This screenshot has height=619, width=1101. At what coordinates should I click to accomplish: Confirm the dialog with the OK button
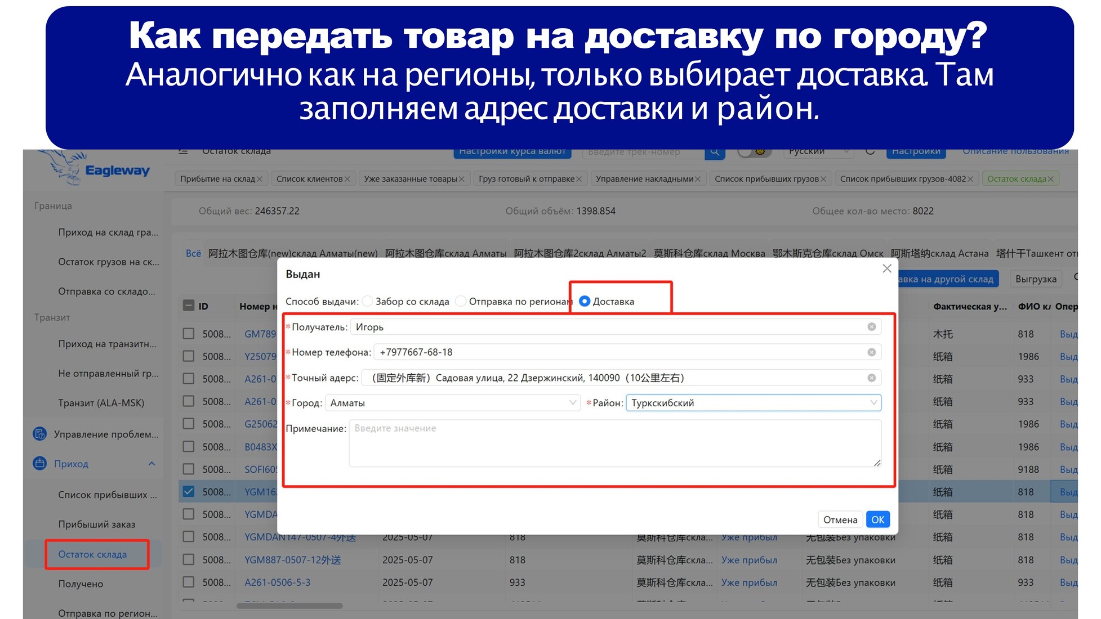pyautogui.click(x=878, y=519)
